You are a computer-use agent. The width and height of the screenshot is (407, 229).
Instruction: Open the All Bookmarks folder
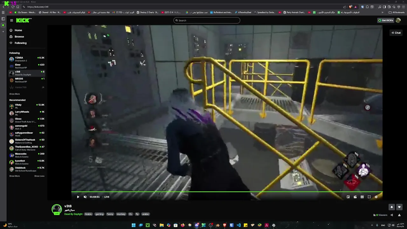point(397,12)
